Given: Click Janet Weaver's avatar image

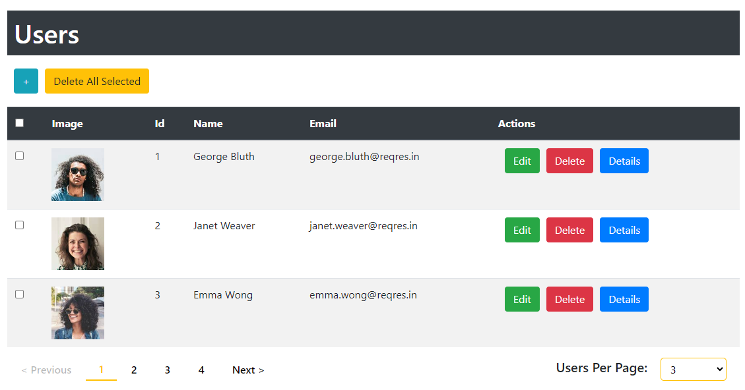Looking at the screenshot, I should (x=78, y=244).
